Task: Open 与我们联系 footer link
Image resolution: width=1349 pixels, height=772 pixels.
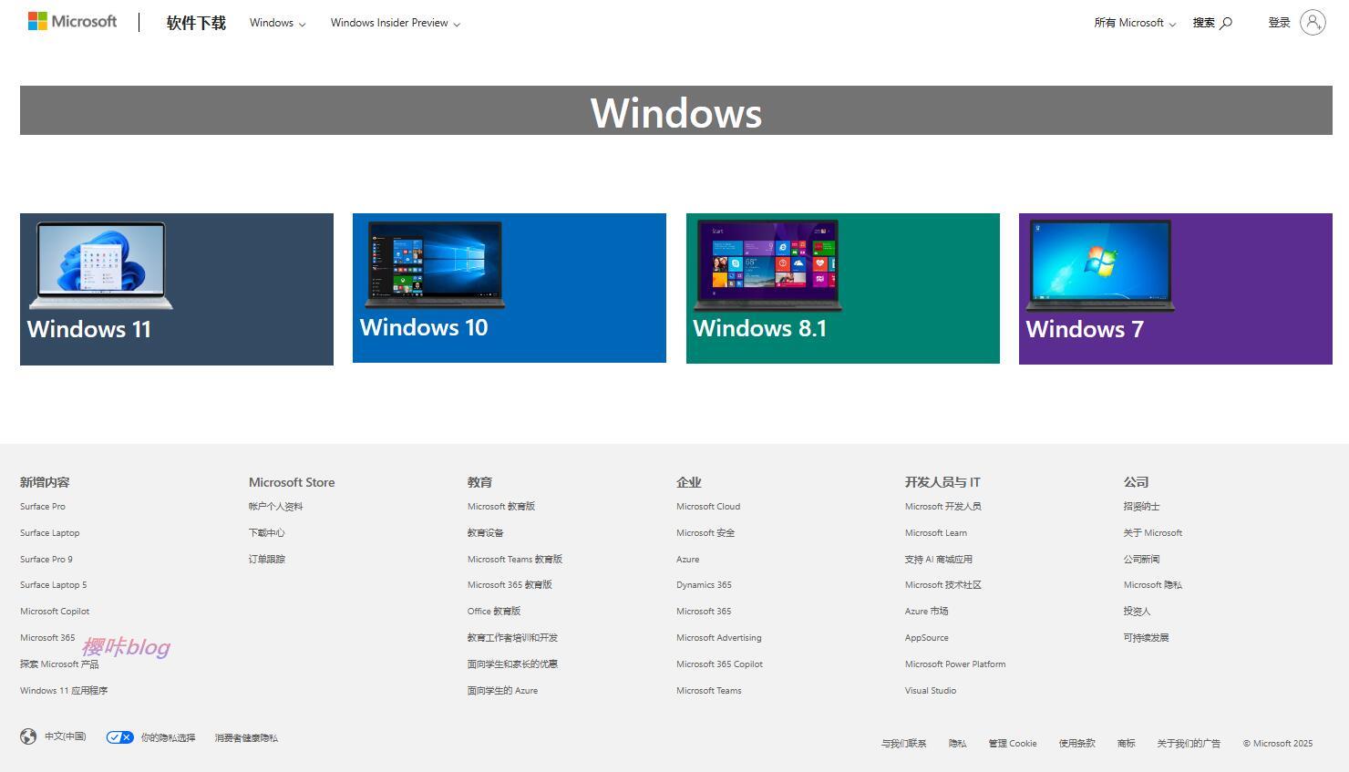Action: 904,744
